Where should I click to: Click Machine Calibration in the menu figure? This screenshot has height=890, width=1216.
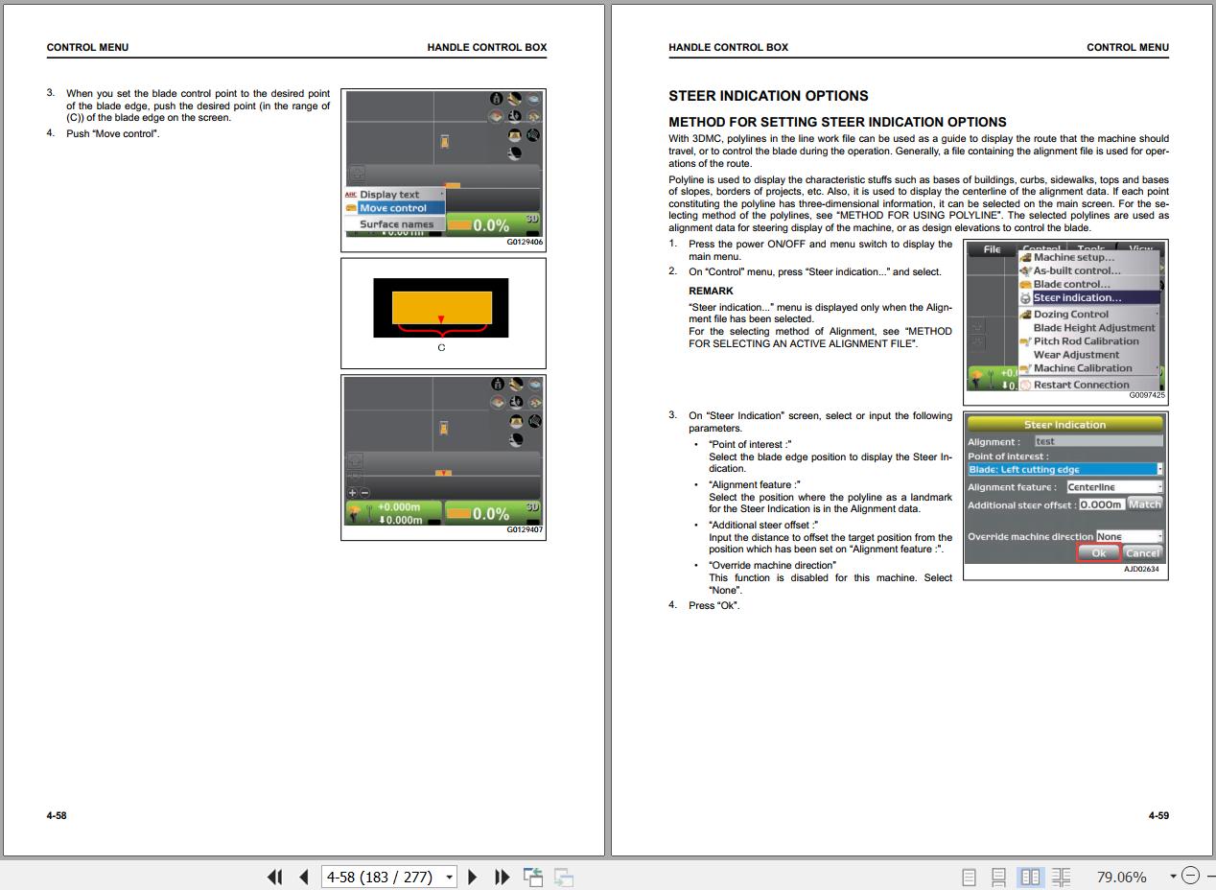pyautogui.click(x=1083, y=367)
